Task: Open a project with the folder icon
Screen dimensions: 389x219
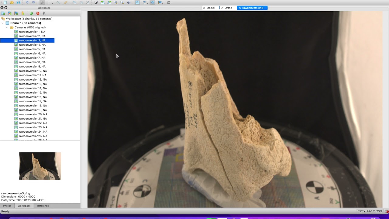Action: 12,2
